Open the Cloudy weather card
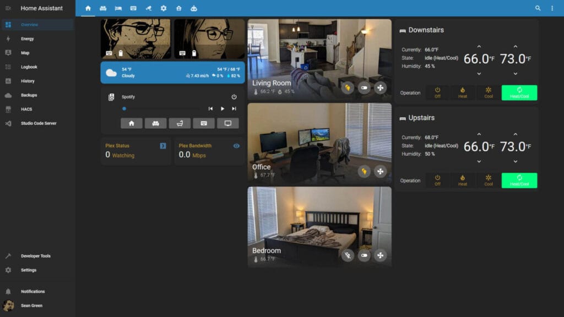Image resolution: width=564 pixels, height=317 pixels. 172,72
